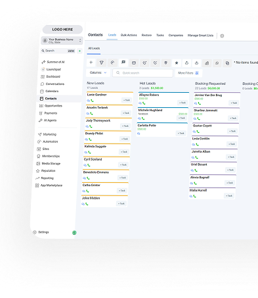Screen dimensions: 258x298
Task: Expand the Columns dropdown
Action: [98, 72]
